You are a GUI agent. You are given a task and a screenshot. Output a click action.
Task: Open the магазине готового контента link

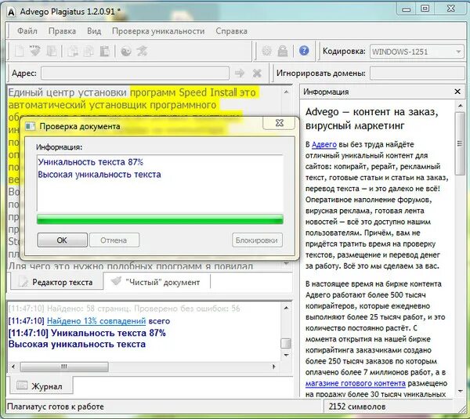[356, 383]
